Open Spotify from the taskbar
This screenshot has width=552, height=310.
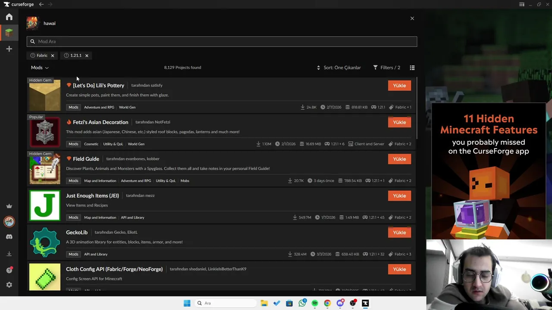[315, 303]
